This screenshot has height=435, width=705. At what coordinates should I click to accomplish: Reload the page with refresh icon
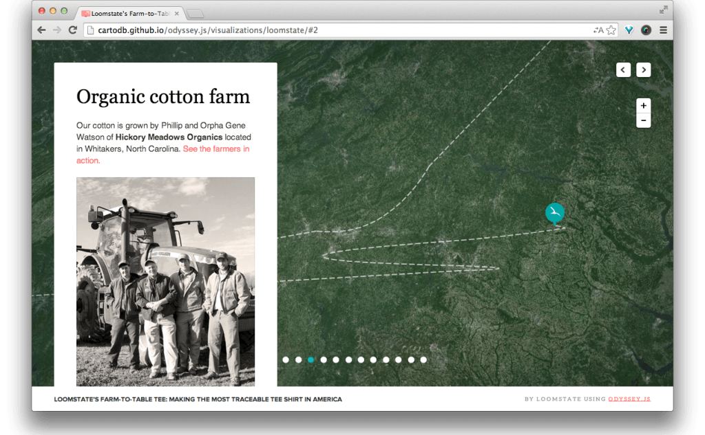click(x=72, y=30)
